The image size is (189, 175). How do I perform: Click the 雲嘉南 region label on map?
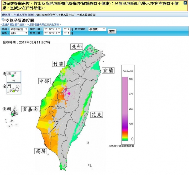tap(30, 109)
